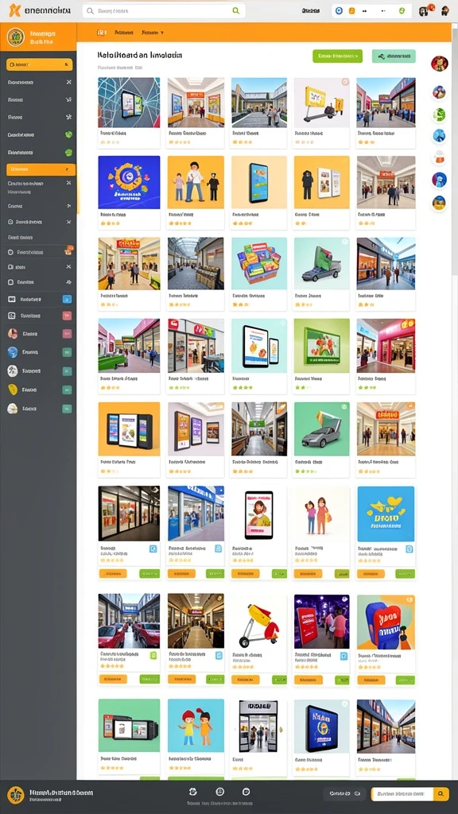Viewport: 458px width, 814px height.
Task: Open the orange X logo at top left
Action: tap(14, 10)
